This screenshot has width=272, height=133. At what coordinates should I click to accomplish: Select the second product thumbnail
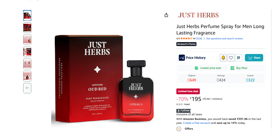(x=27, y=28)
